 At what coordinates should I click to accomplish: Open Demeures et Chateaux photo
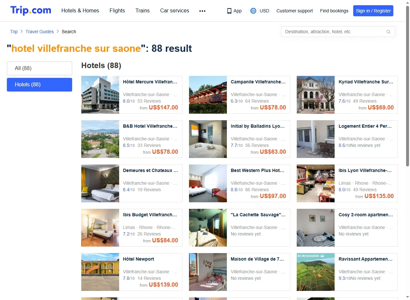click(x=100, y=183)
